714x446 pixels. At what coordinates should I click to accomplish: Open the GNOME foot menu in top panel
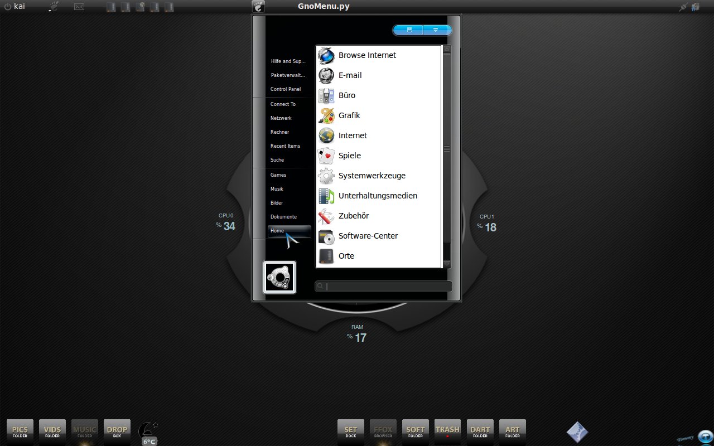pos(54,7)
